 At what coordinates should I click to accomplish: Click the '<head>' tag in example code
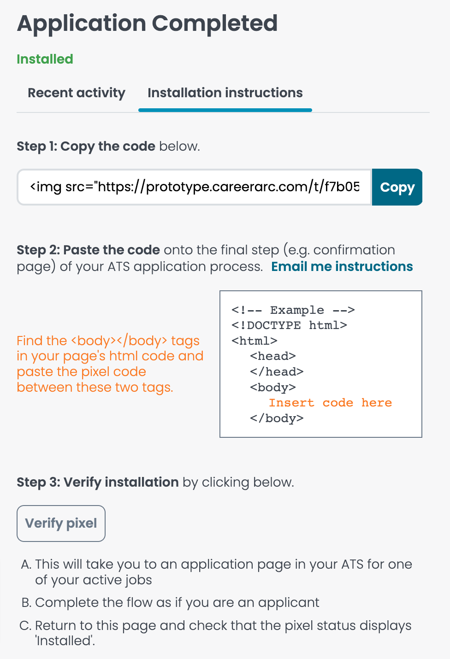tap(273, 356)
